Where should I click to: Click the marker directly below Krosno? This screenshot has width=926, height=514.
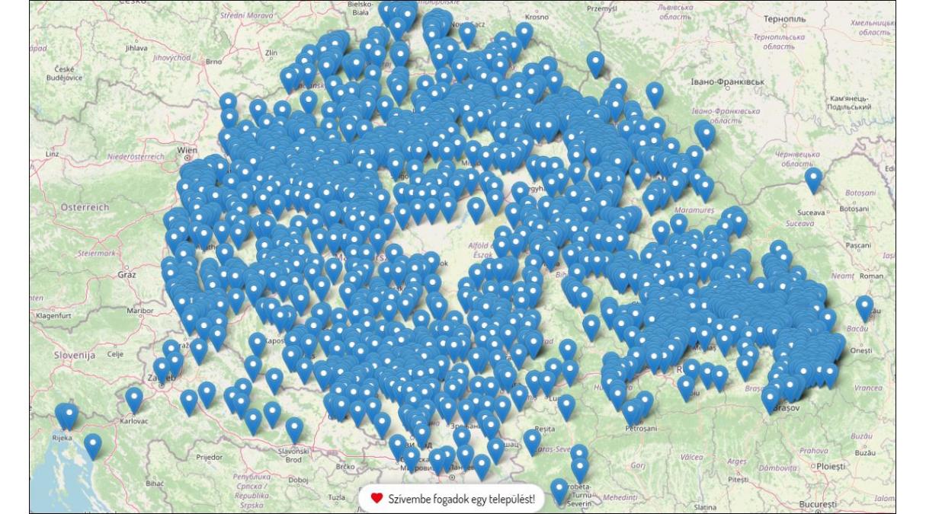click(x=524, y=33)
